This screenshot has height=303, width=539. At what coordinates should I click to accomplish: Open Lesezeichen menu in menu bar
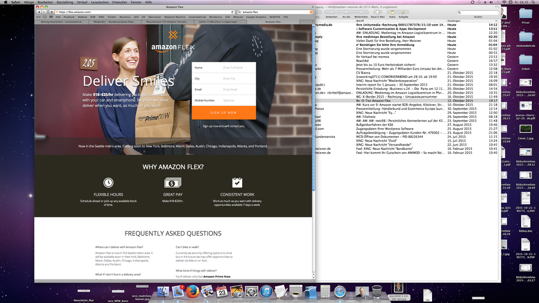[100, 2]
